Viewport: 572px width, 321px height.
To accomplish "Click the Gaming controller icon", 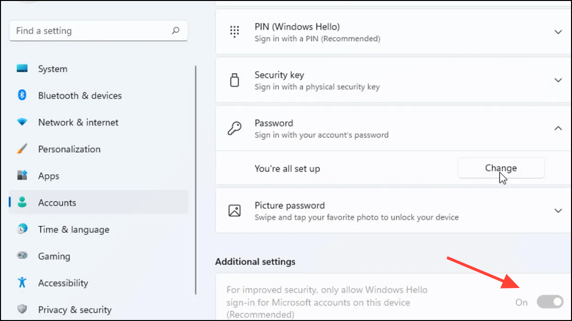I will pos(22,256).
